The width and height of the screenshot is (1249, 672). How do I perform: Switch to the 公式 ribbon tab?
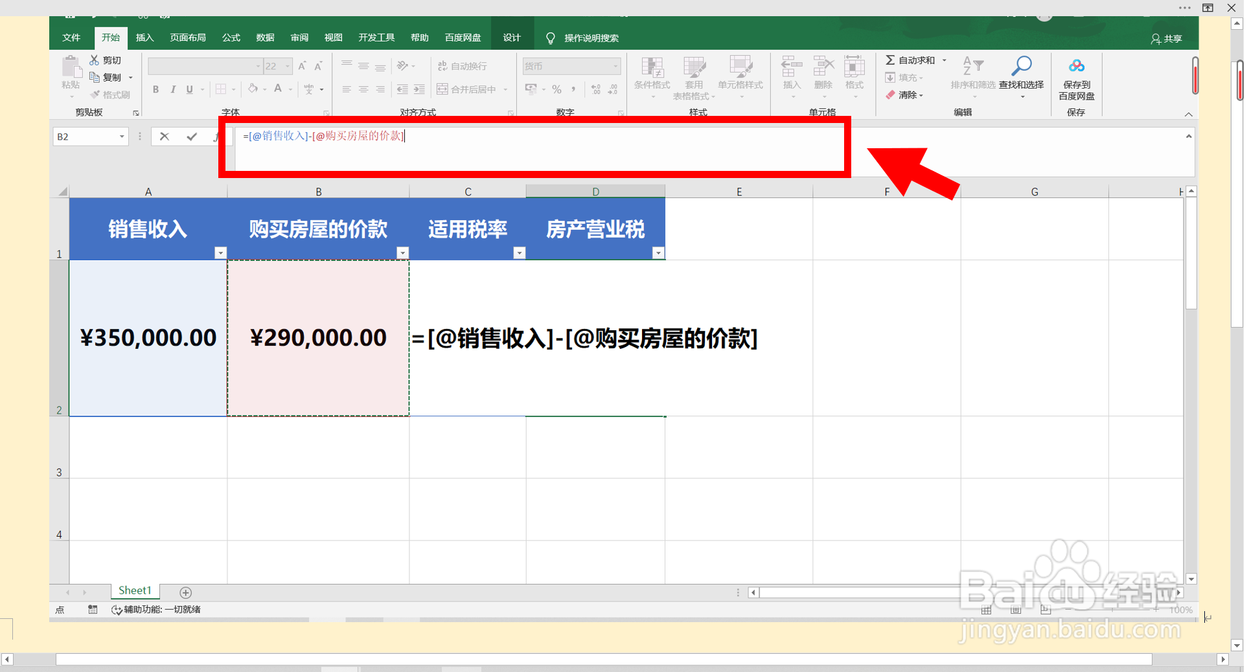[x=230, y=38]
